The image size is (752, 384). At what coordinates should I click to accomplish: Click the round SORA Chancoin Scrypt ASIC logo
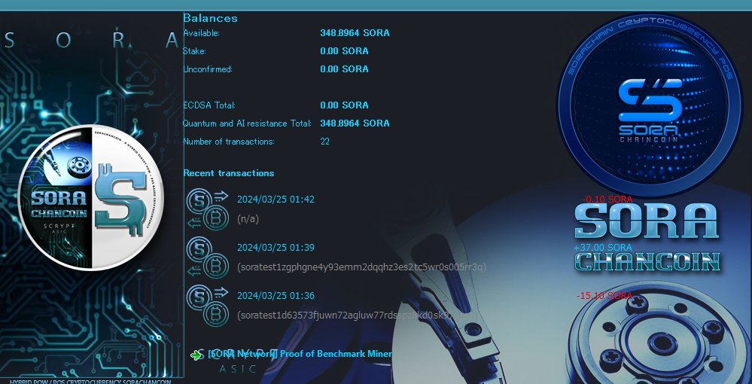tap(90, 197)
